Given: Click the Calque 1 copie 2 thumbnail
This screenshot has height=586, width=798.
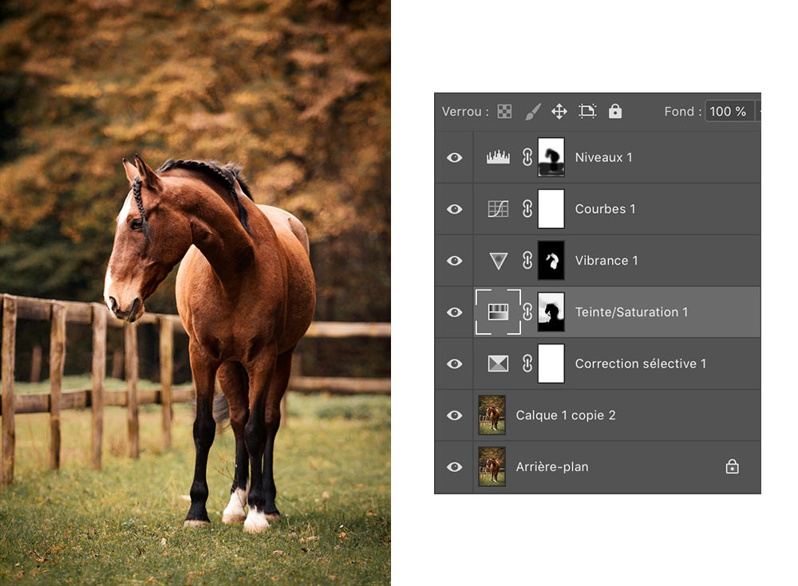Looking at the screenshot, I should [x=492, y=415].
